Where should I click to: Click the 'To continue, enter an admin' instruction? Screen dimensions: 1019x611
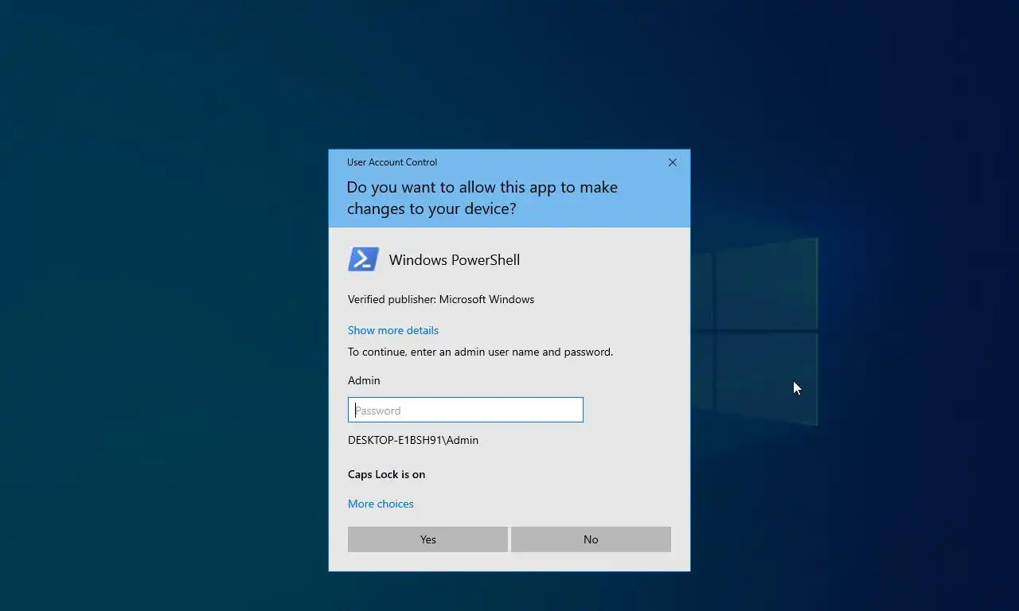480,352
